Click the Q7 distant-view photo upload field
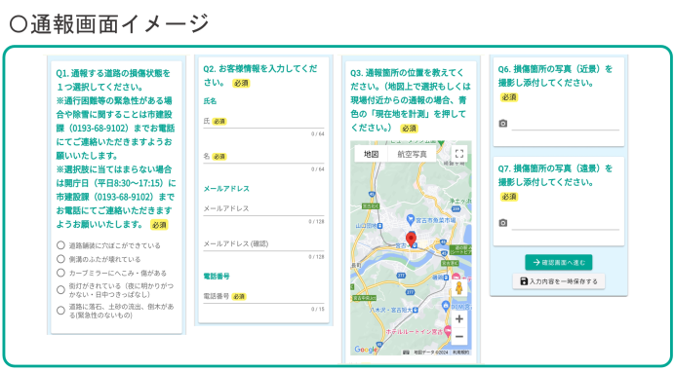Viewport: 675px width, 371px height. (x=565, y=223)
